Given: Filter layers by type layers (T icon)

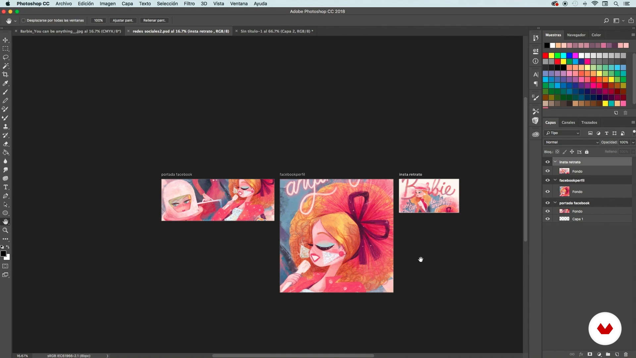Looking at the screenshot, I should [x=607, y=133].
